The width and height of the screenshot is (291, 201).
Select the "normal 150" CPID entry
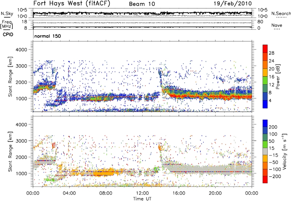48,36
